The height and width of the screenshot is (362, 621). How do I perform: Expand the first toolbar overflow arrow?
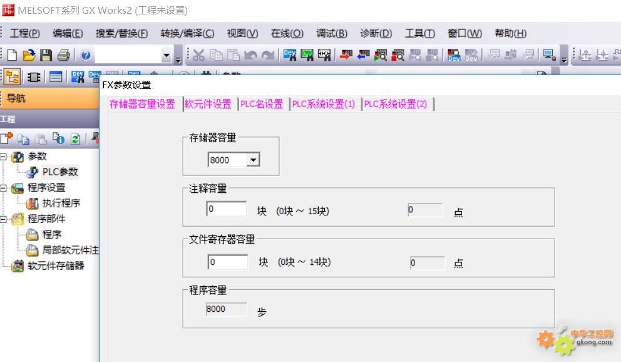click(x=178, y=59)
